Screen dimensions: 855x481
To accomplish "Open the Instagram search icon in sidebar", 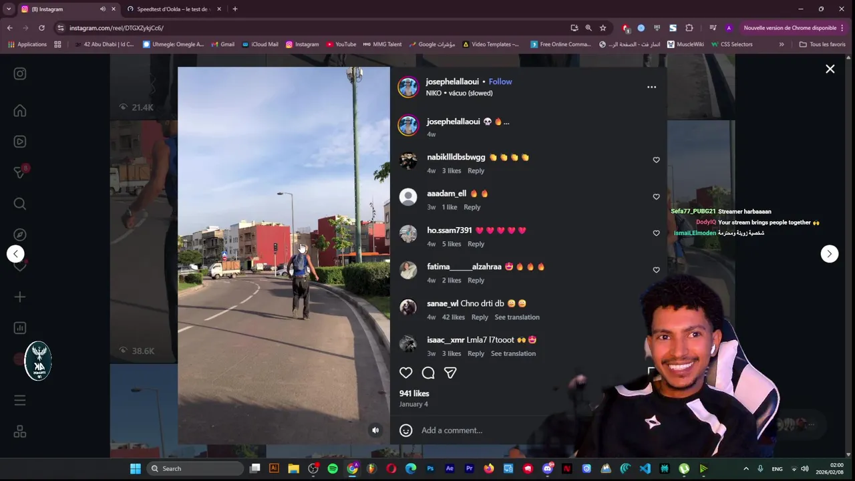I will coord(20,204).
